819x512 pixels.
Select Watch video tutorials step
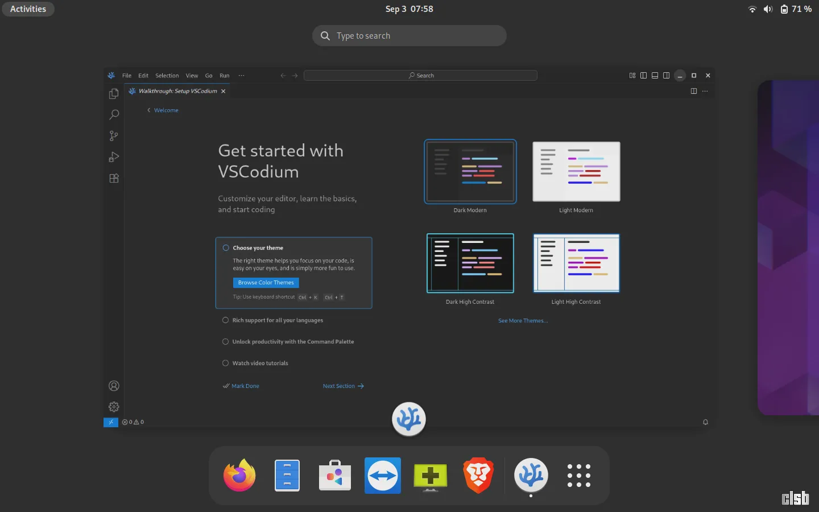[x=255, y=363]
